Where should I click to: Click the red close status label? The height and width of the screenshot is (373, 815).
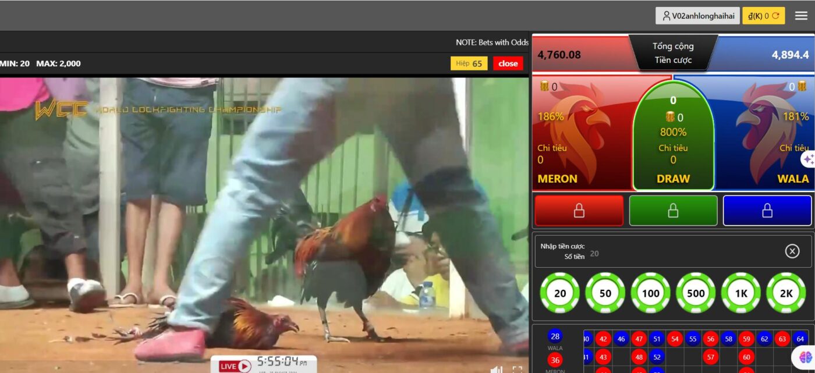pyautogui.click(x=508, y=63)
